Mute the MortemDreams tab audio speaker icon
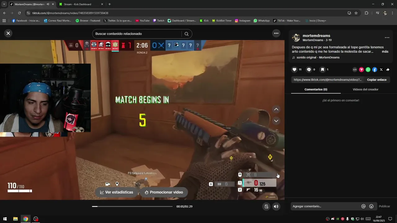The width and height of the screenshot is (397, 223). click(48, 4)
